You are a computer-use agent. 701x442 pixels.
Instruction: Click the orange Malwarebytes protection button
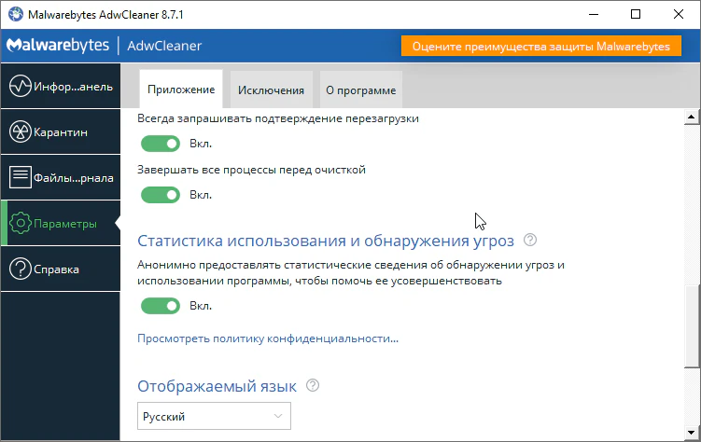pos(541,47)
